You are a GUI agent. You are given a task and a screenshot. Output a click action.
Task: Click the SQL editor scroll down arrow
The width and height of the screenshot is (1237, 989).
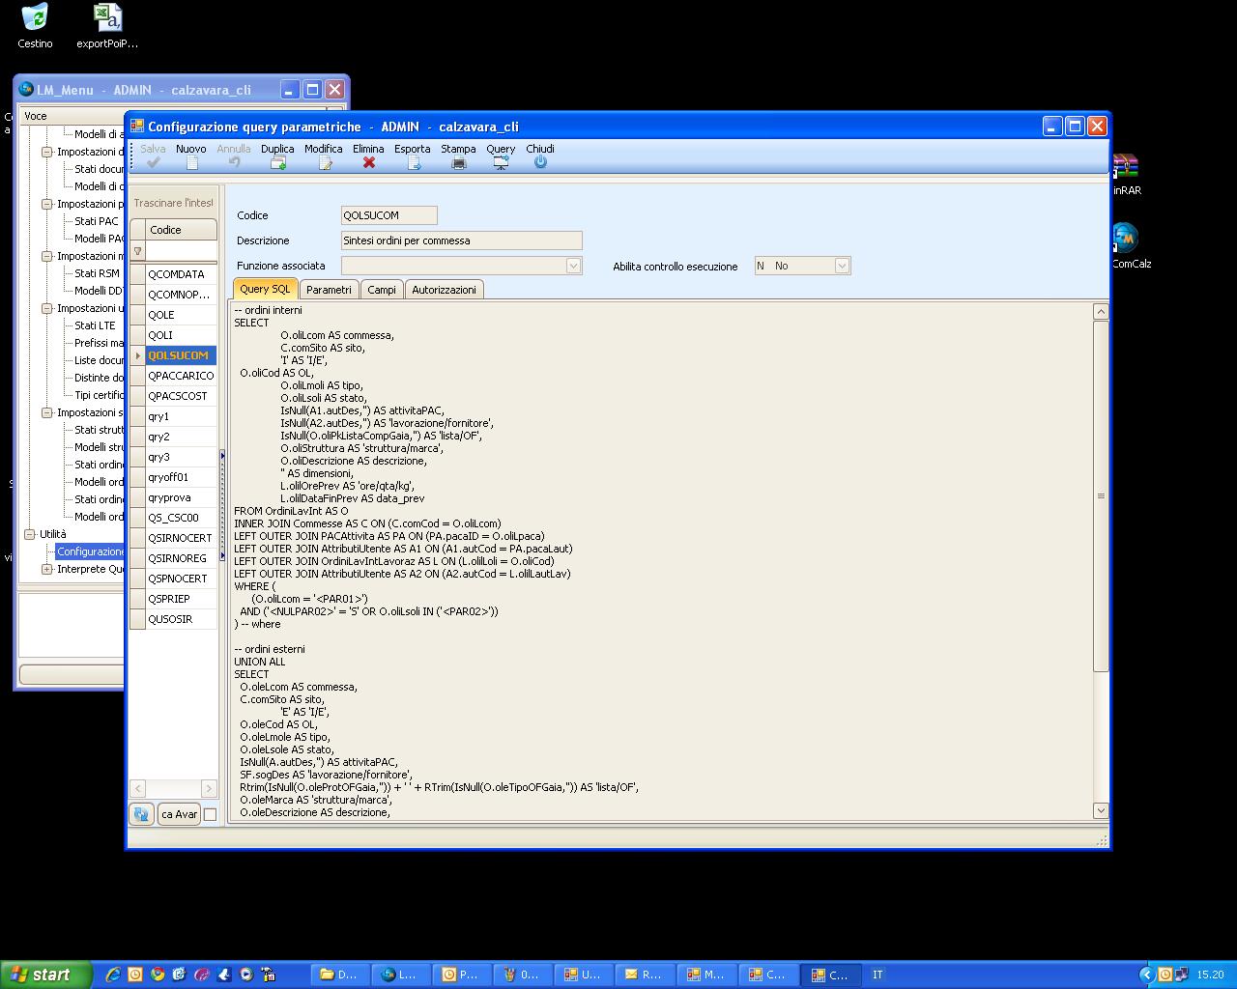tap(1101, 810)
